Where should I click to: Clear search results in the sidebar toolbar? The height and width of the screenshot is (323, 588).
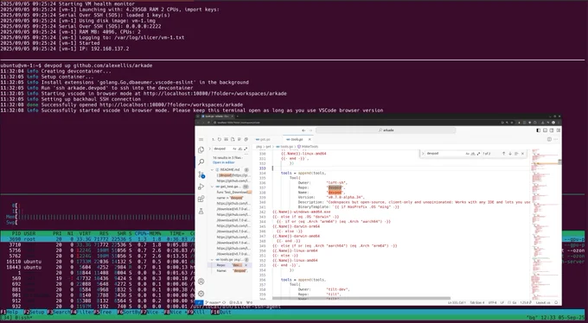(227, 139)
